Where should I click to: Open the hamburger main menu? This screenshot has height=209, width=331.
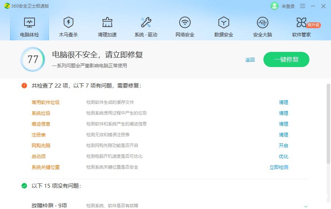click(x=303, y=6)
